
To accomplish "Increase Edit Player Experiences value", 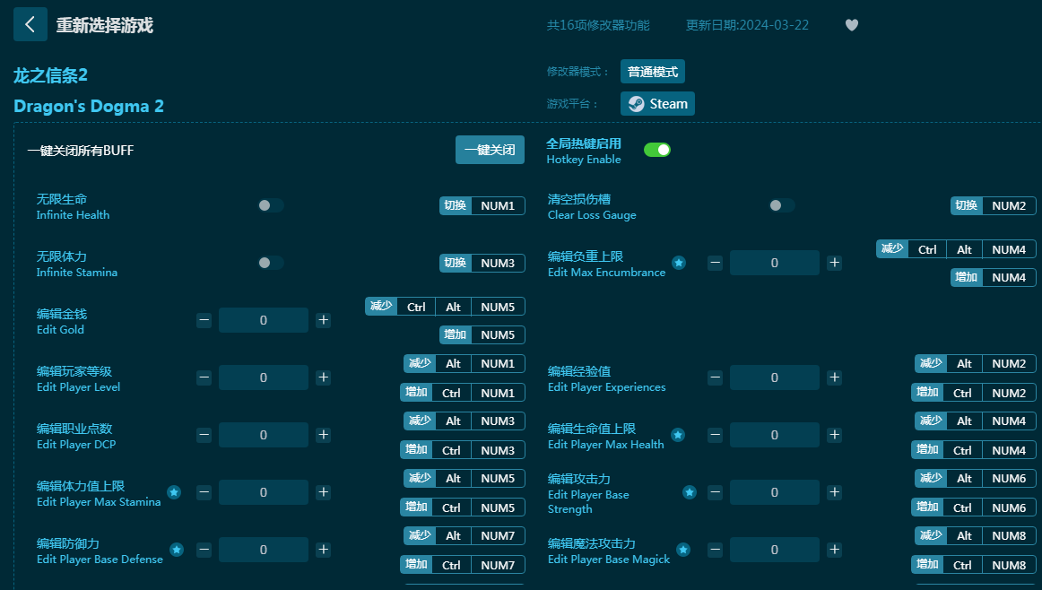I will (835, 377).
